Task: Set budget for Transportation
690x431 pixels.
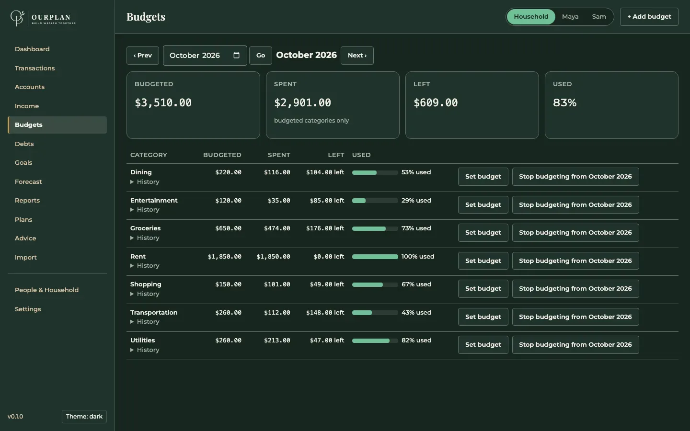Action: pyautogui.click(x=483, y=317)
